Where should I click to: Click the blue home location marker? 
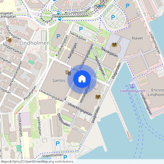pyautogui.click(x=82, y=79)
